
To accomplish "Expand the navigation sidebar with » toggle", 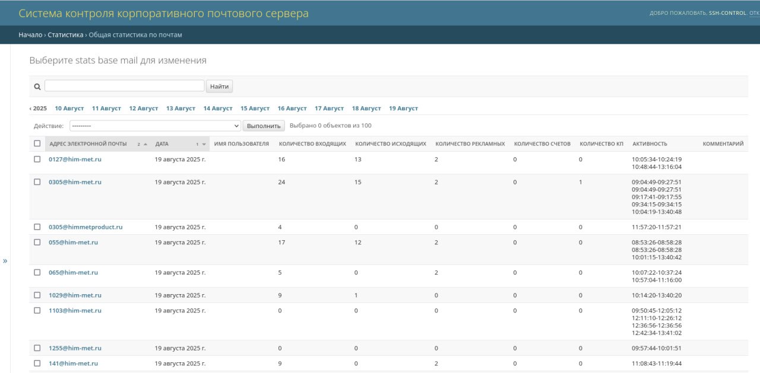I will coord(5,260).
